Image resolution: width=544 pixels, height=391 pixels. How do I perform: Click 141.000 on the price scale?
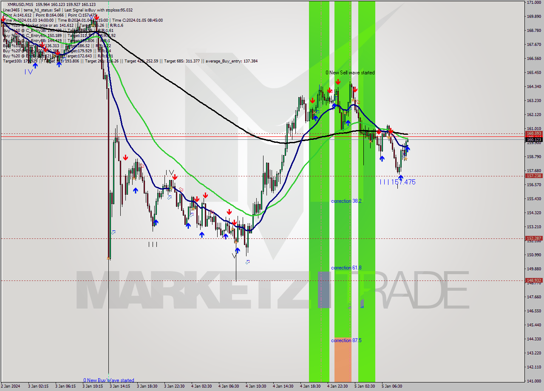point(534,381)
